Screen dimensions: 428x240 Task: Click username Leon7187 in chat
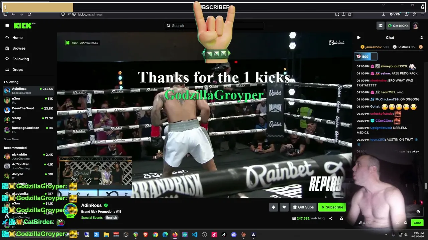pyautogui.click(x=388, y=92)
